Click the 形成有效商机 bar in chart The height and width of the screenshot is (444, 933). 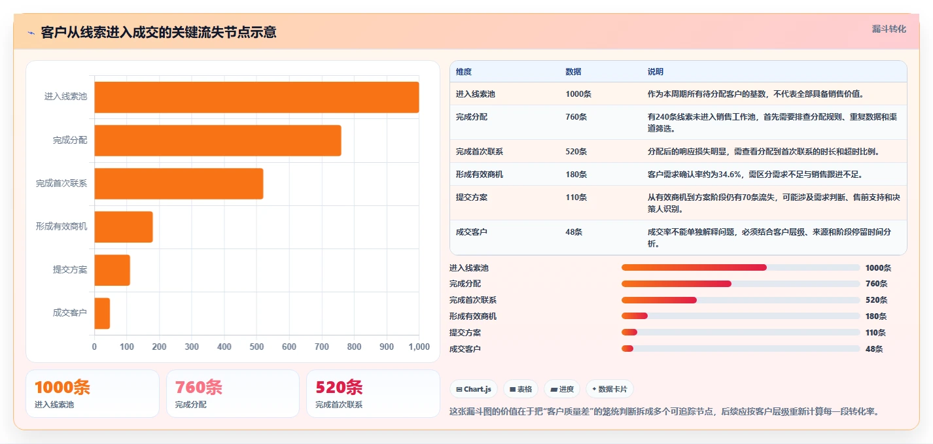pyautogui.click(x=124, y=227)
